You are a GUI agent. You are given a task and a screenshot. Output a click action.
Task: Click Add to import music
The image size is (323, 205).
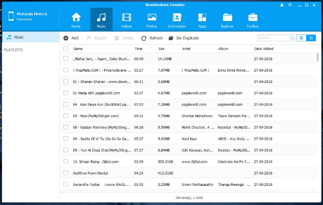click(71, 38)
